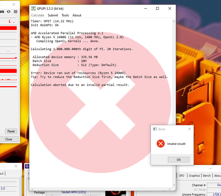
Task: Click the purple CPU-Z icon at bottom
Action: 27,166
